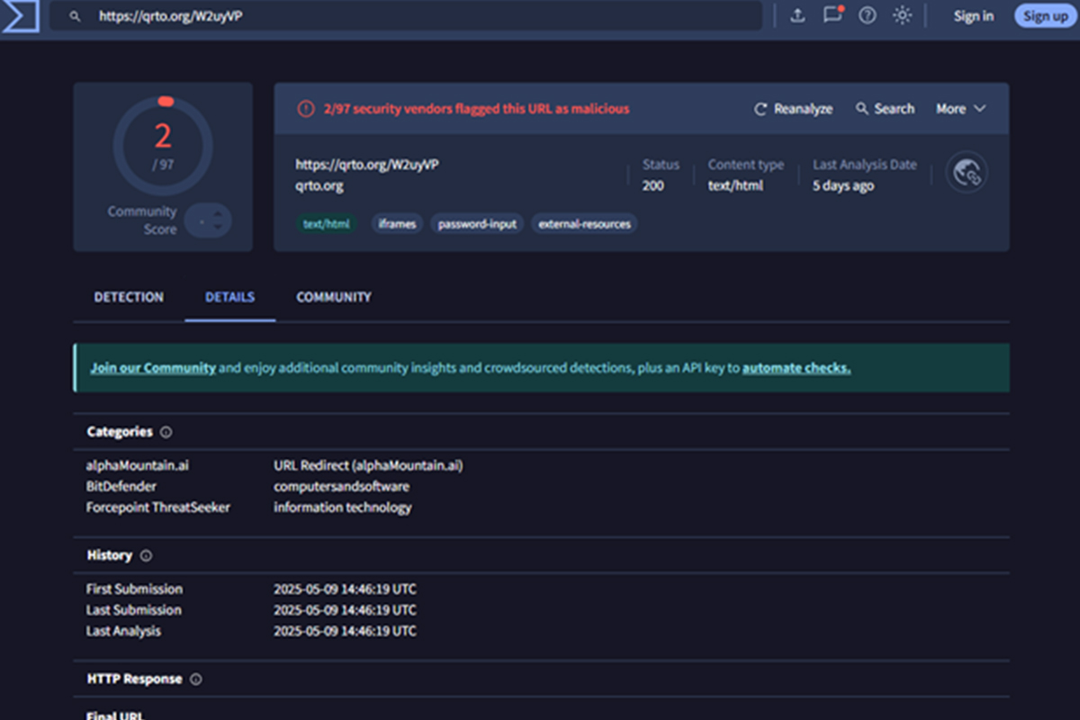This screenshot has height=720, width=1080.
Task: Click the red warning icon in the flagged banner
Action: 306,109
